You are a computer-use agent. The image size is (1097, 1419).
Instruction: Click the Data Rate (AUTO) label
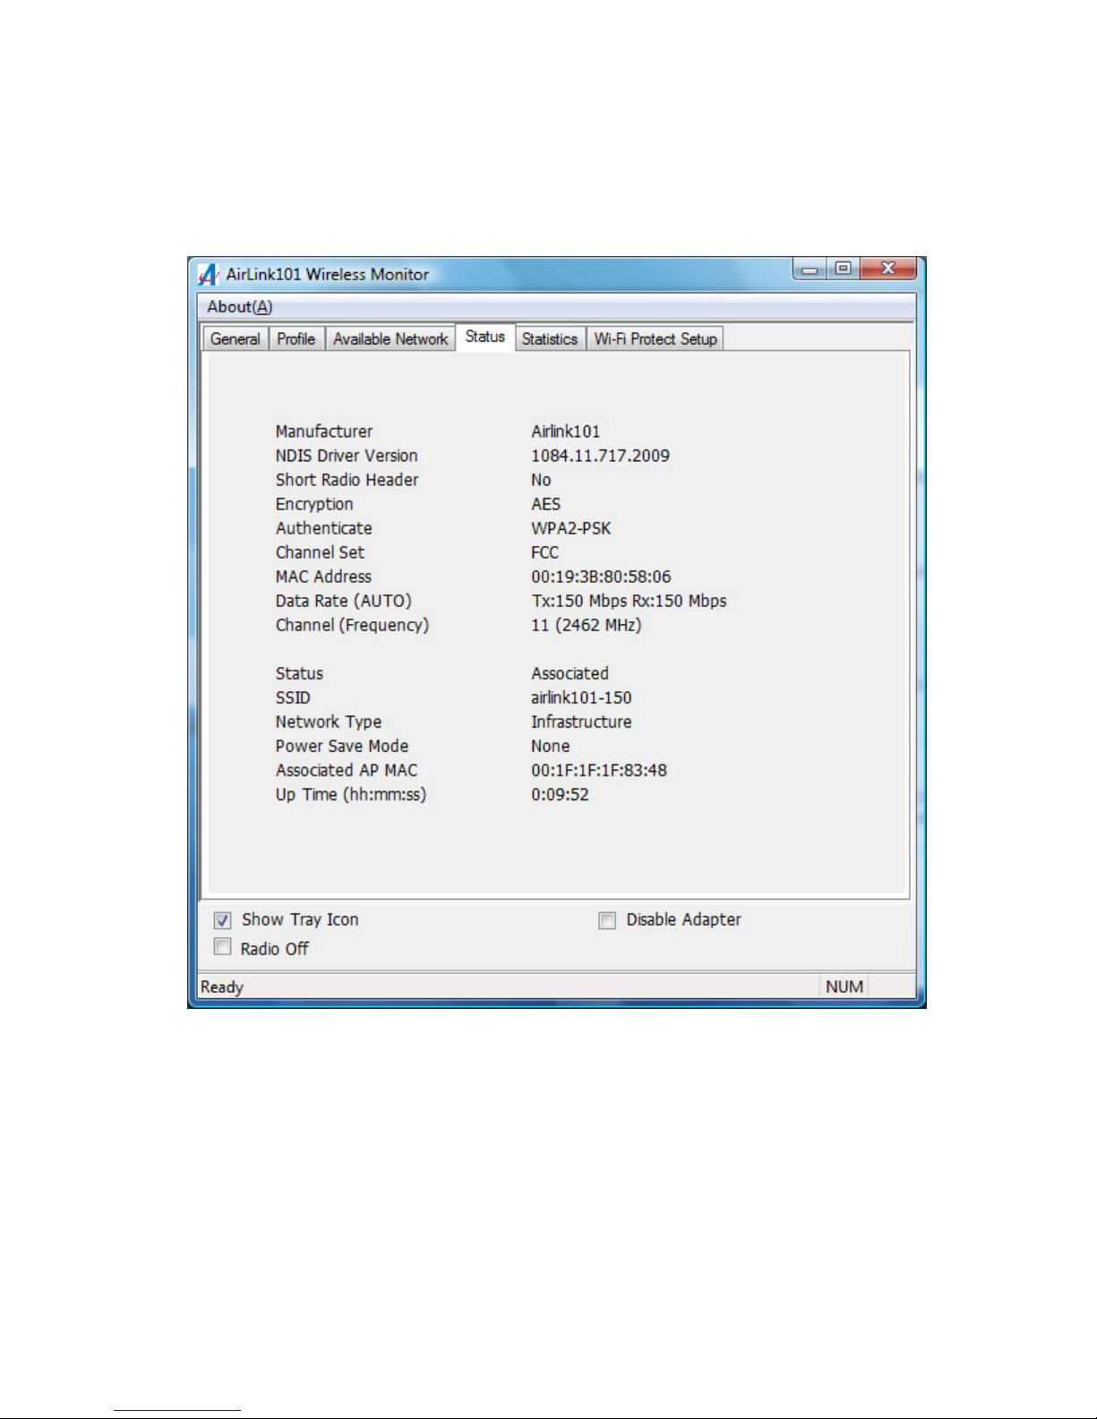pyautogui.click(x=343, y=602)
